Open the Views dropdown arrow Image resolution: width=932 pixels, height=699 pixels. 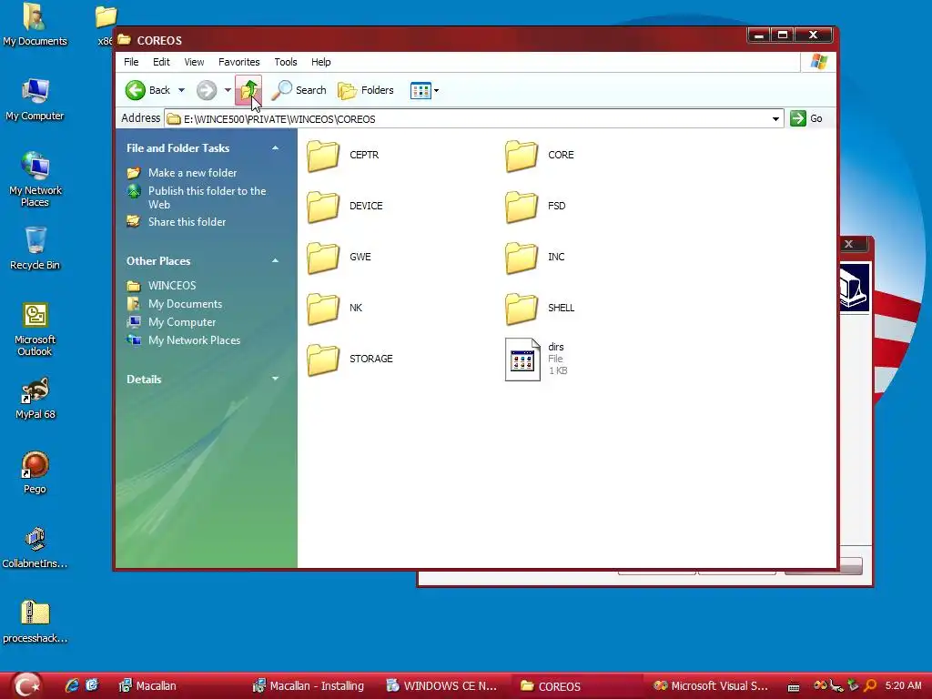pos(436,90)
